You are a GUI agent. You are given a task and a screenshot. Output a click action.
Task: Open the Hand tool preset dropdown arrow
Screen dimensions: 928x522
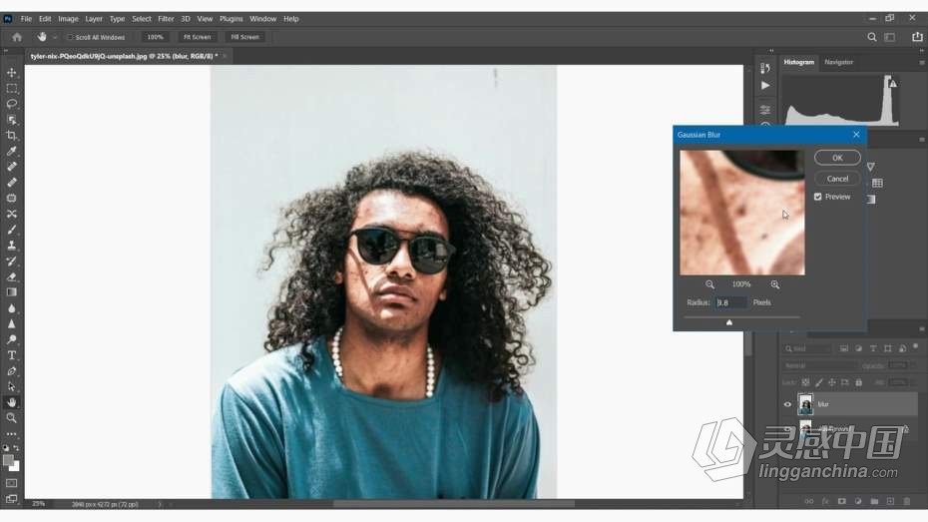click(x=55, y=37)
